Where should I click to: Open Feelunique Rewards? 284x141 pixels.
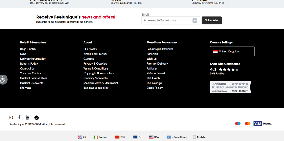tap(160, 49)
